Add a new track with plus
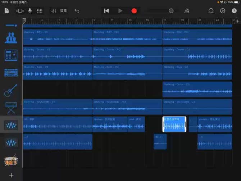 pyautogui.click(x=11, y=175)
